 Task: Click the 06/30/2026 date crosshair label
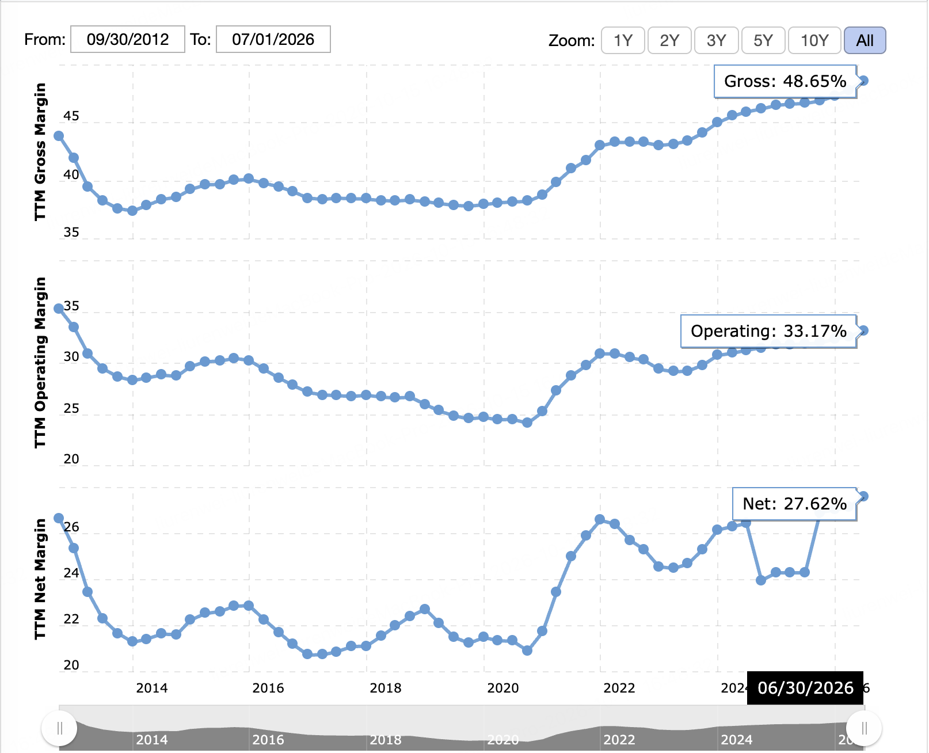pos(805,688)
